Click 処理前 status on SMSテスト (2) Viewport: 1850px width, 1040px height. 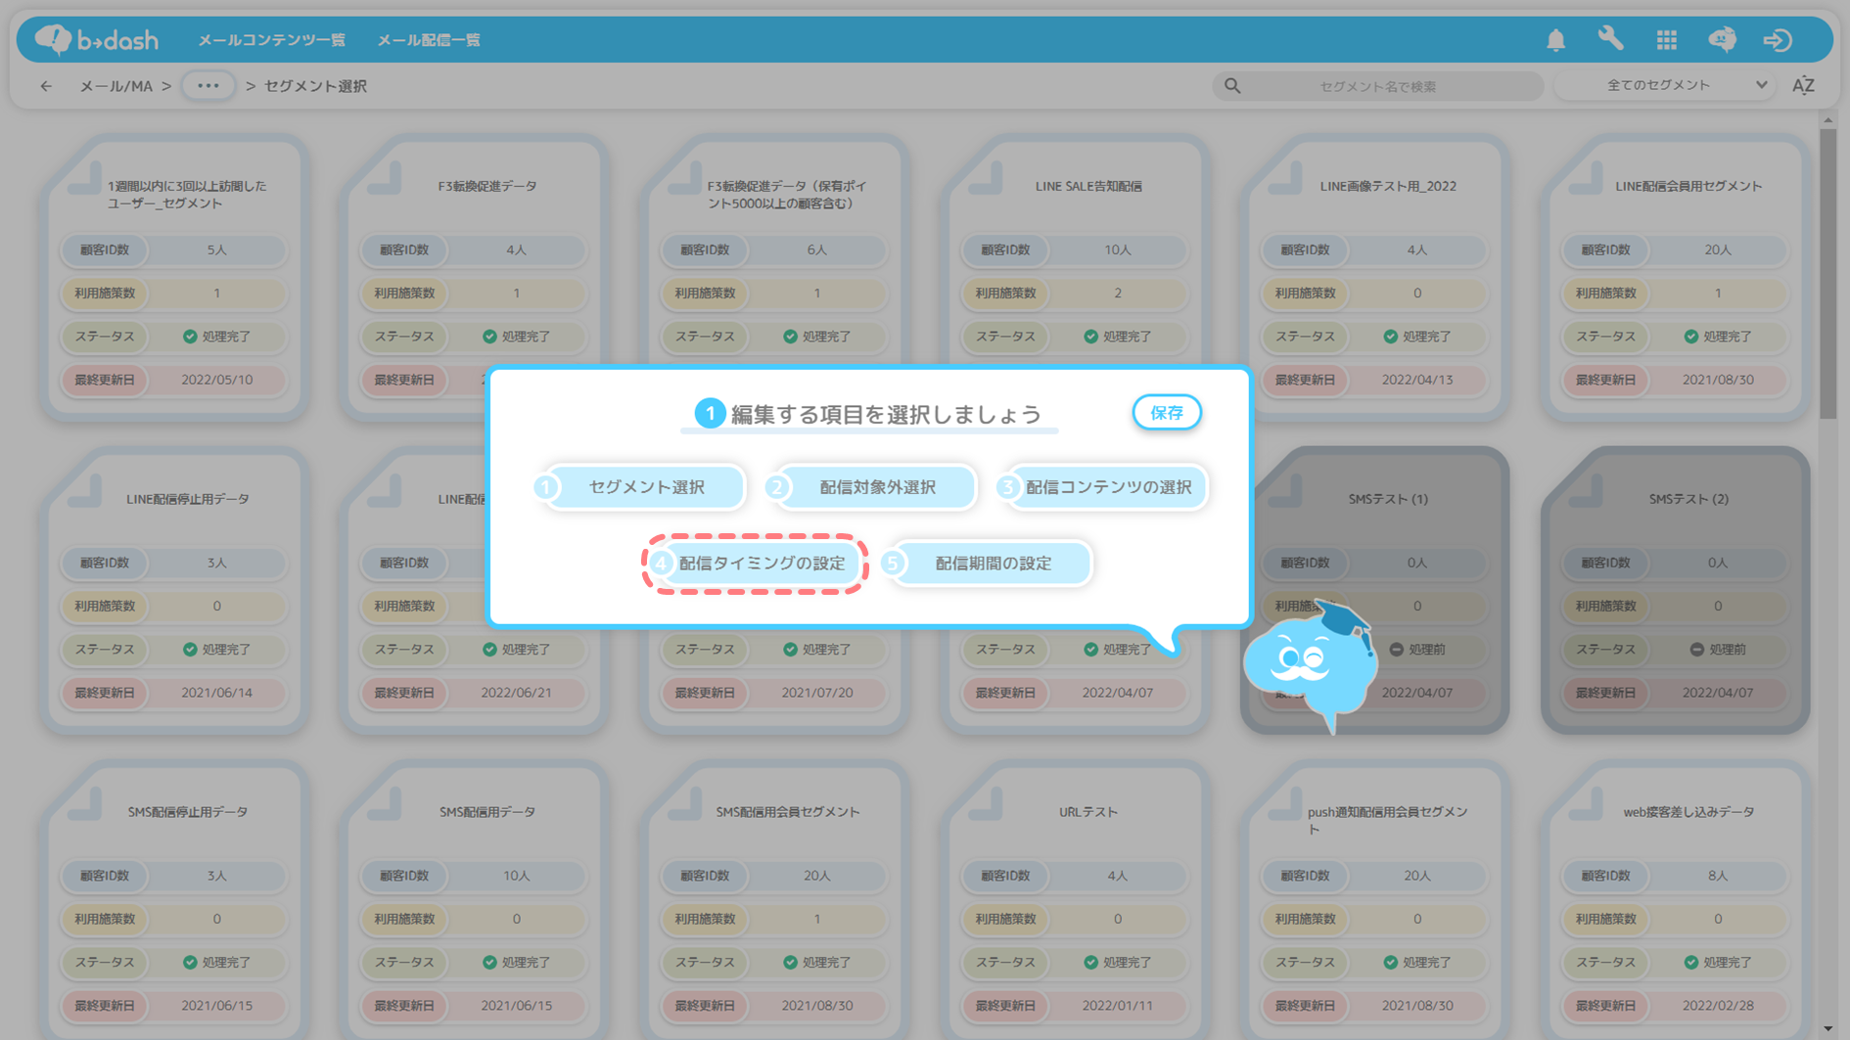[x=1718, y=650]
